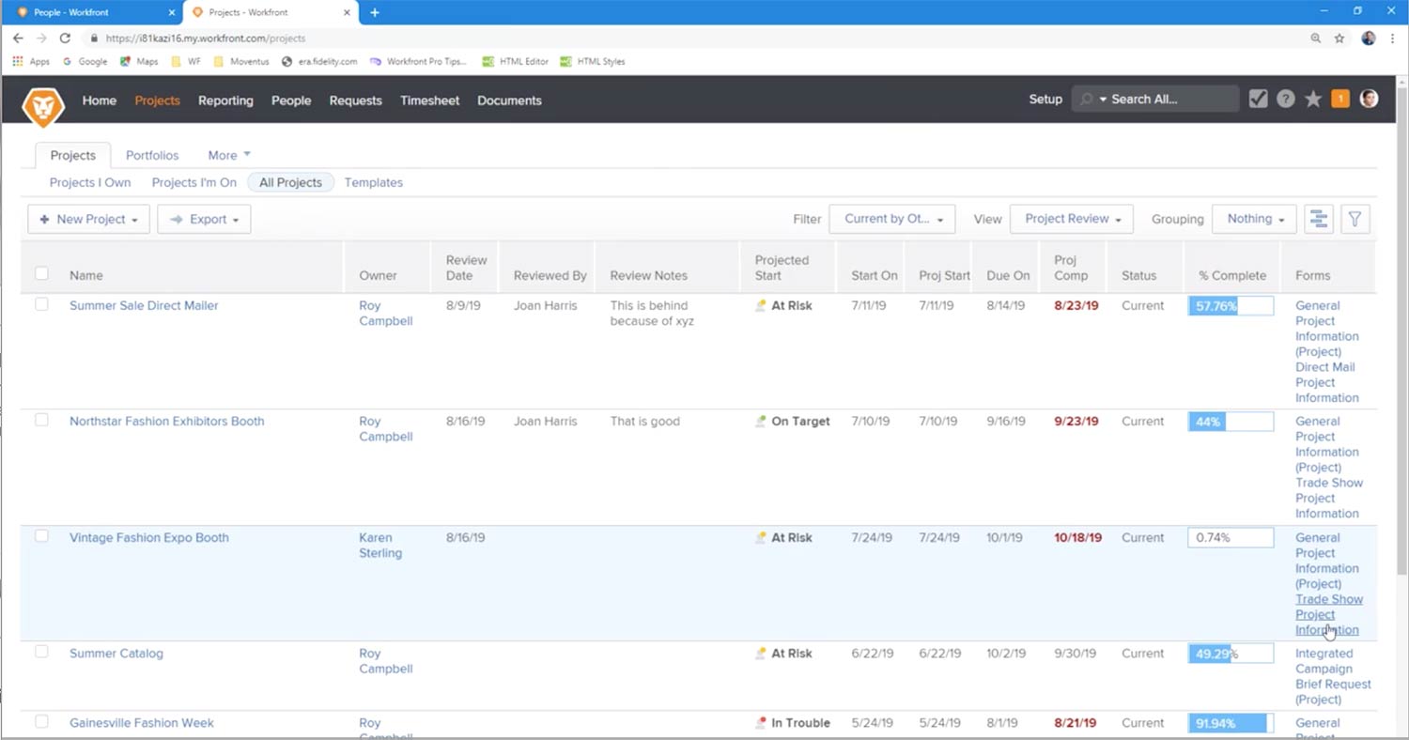
Task: Tick the Summer Catalog checkbox
Action: tap(41, 652)
